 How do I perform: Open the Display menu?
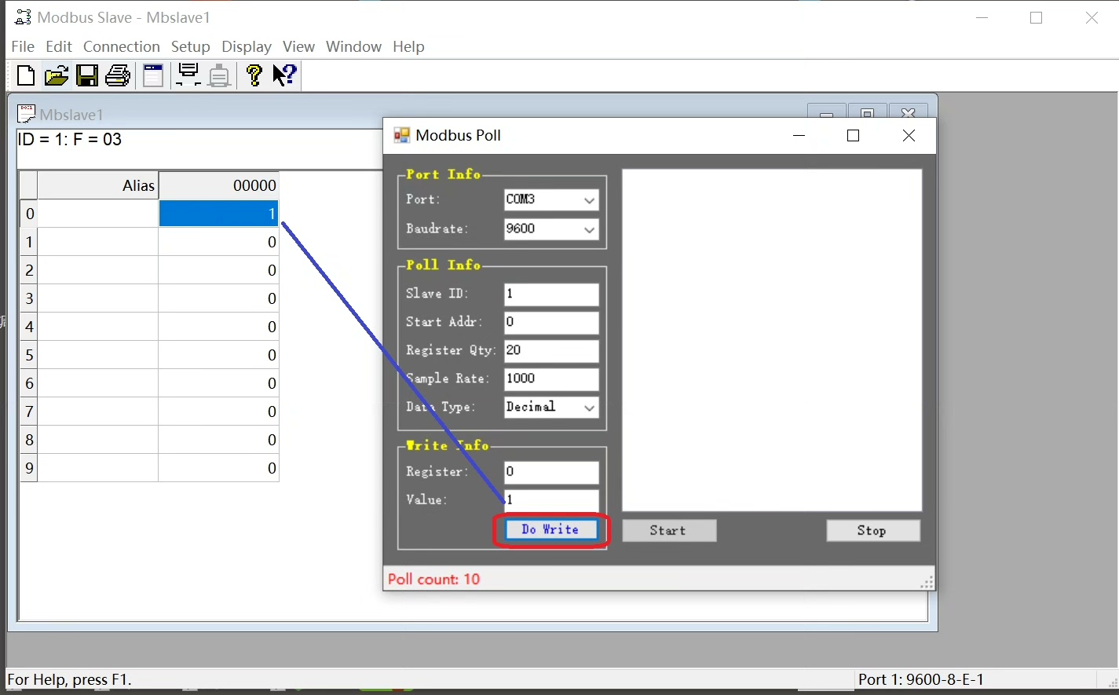[247, 46]
